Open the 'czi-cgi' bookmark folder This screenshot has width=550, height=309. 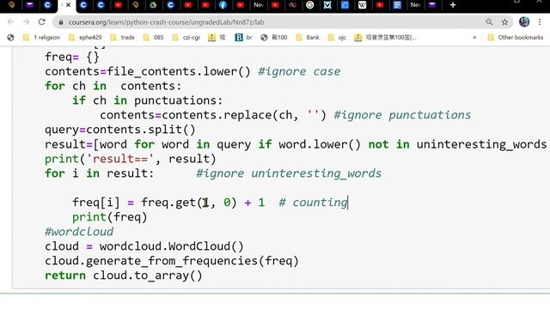186,38
